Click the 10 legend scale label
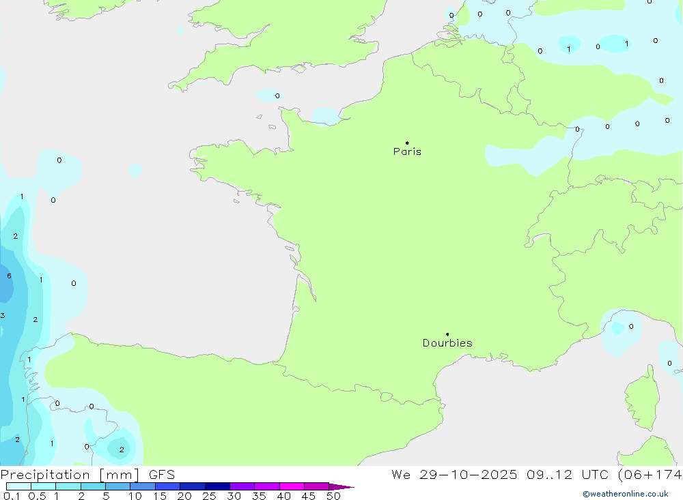This screenshot has height=500, width=683. pyautogui.click(x=135, y=496)
